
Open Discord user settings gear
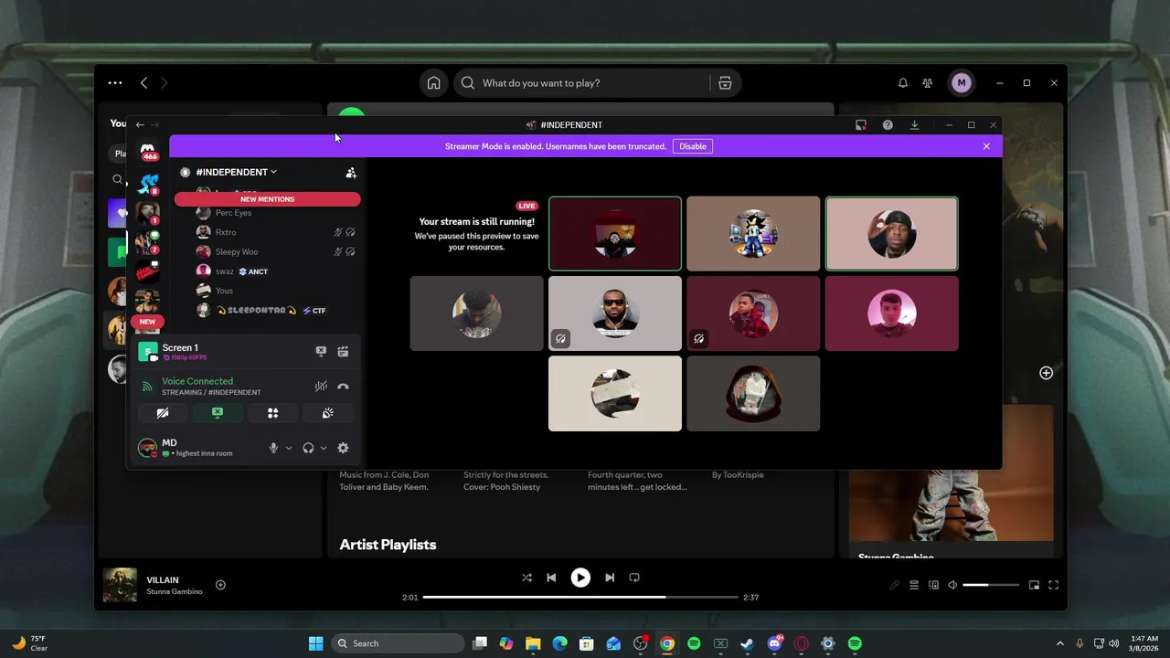[x=343, y=448]
